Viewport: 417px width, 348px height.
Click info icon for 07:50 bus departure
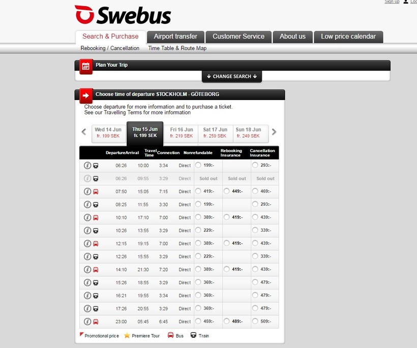click(87, 192)
